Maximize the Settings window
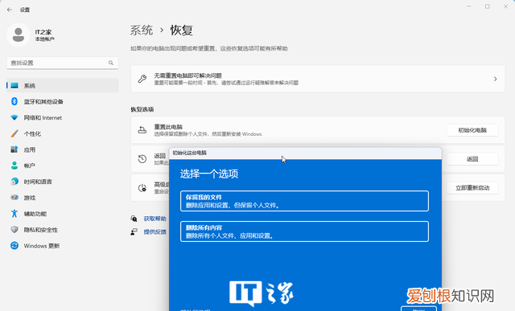The height and width of the screenshot is (311, 515). [488, 6]
